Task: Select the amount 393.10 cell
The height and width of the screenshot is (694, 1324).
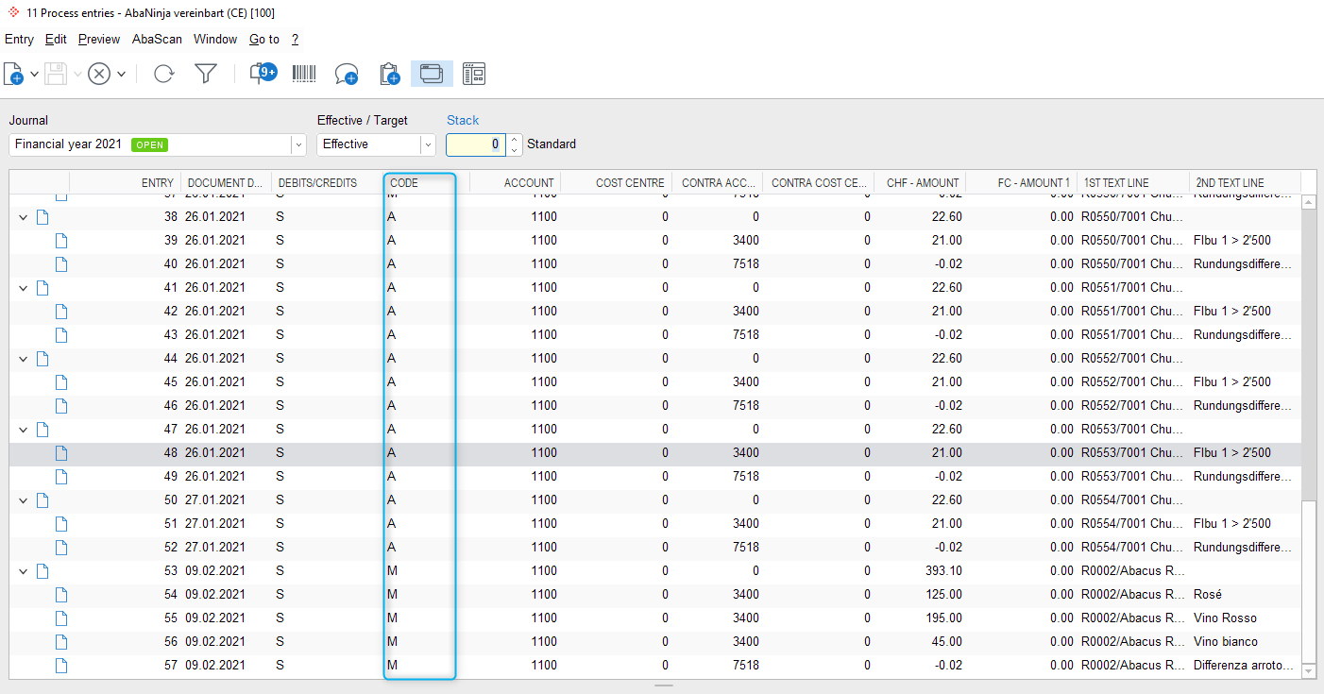Action: (920, 571)
